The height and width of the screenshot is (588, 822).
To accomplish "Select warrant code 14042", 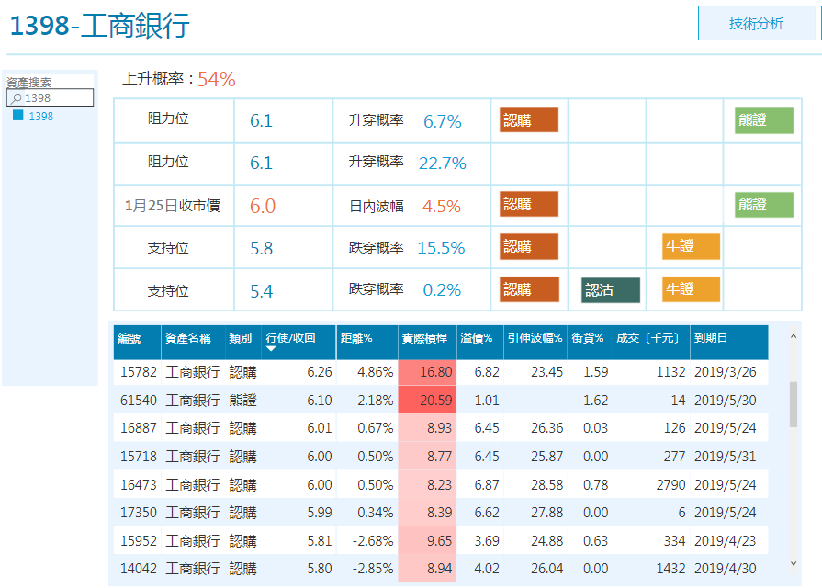I will coord(139,569).
